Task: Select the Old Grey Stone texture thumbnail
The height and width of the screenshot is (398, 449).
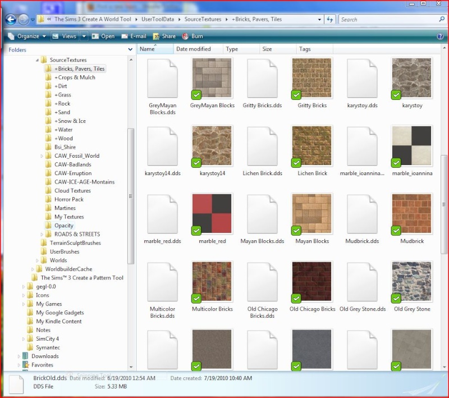Action: coord(412,281)
